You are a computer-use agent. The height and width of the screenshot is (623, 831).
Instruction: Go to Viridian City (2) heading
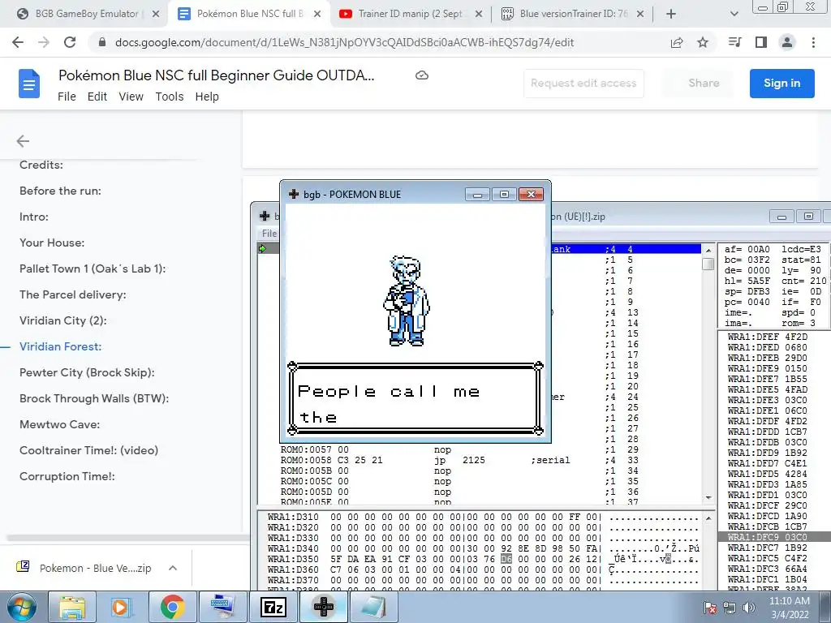coord(63,320)
